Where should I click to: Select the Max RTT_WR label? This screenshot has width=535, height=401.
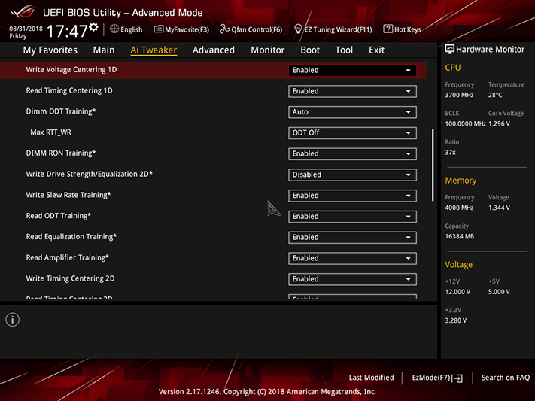pos(51,132)
